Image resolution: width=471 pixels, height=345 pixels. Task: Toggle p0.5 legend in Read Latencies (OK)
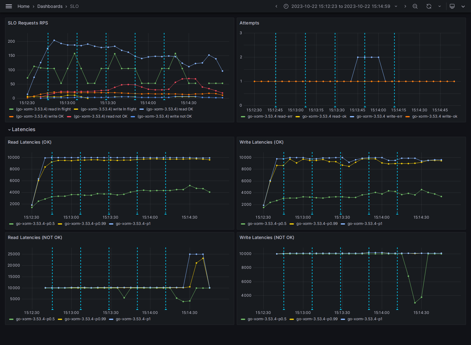tap(35, 224)
